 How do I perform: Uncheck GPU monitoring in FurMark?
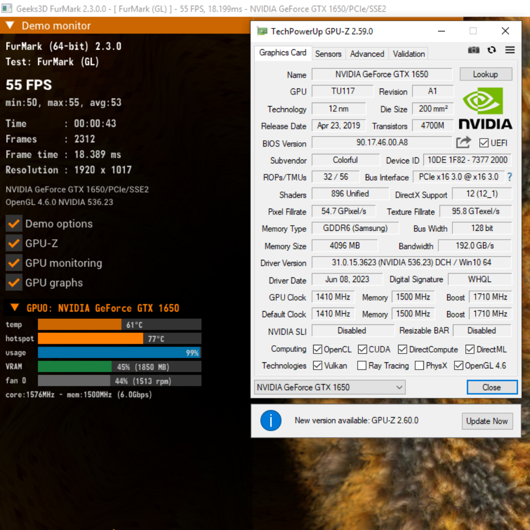pyautogui.click(x=14, y=263)
